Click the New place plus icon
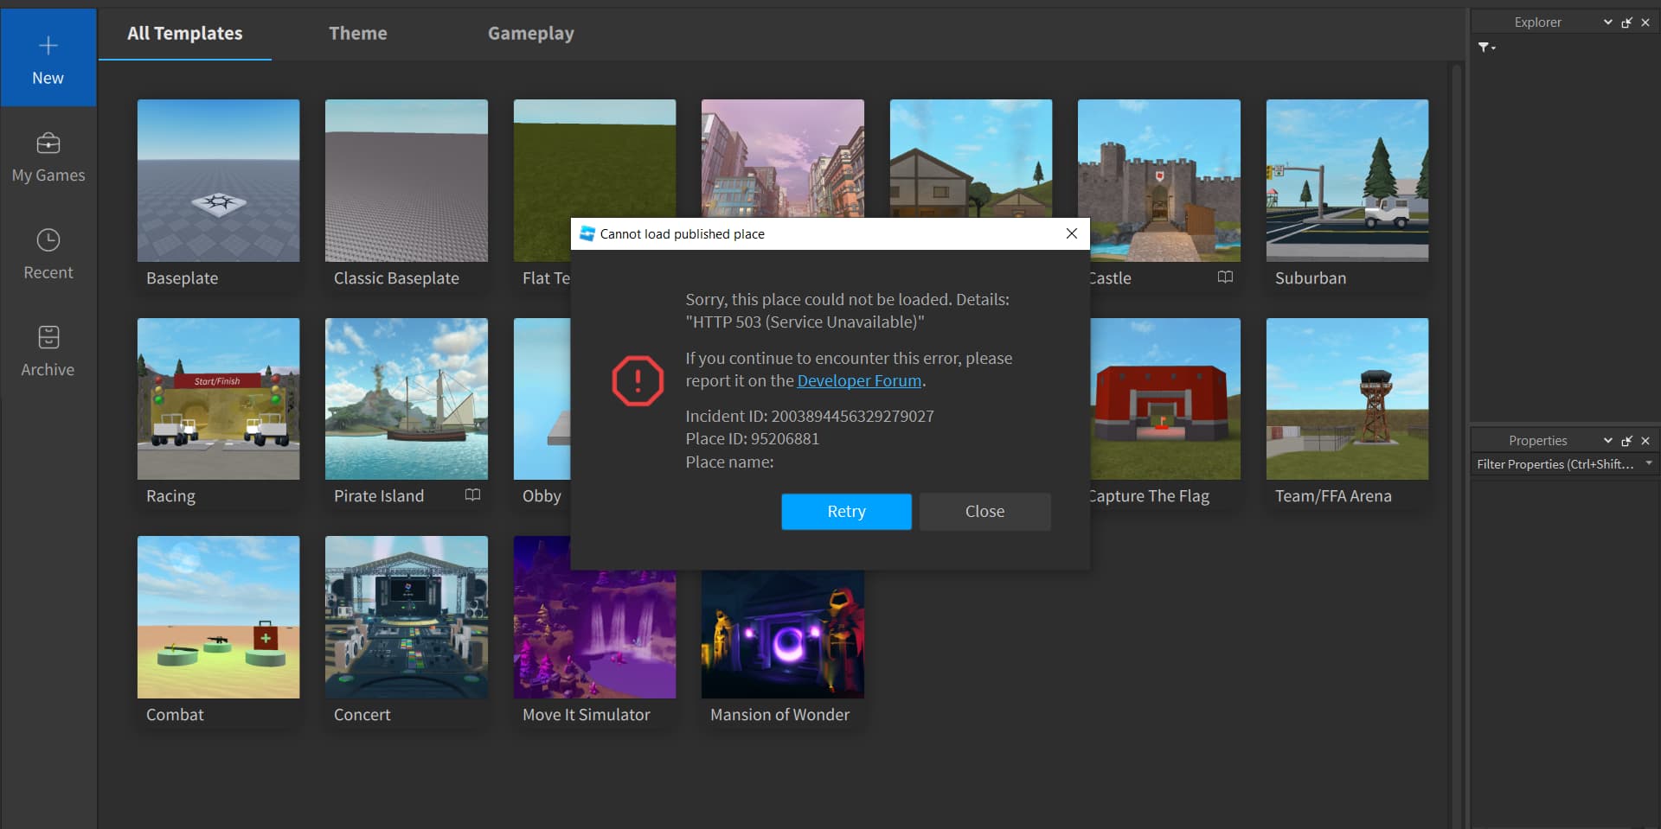This screenshot has height=829, width=1661. 48,45
